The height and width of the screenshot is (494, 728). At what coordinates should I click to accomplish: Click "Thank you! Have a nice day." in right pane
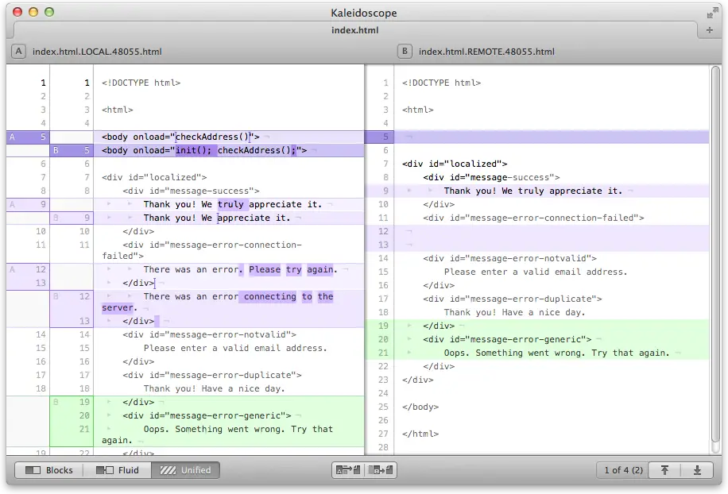514,312
